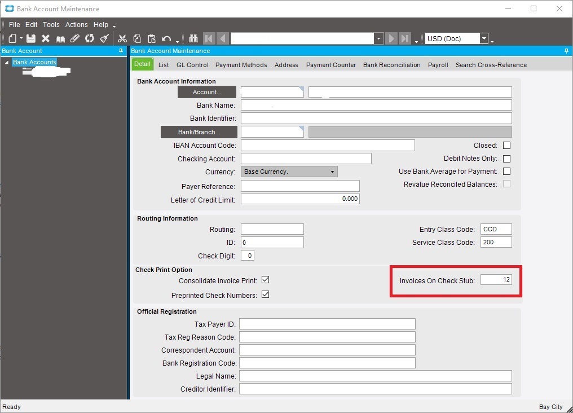Open the USD (Doc) currency dropdown
Image resolution: width=573 pixels, height=413 pixels.
click(x=484, y=38)
